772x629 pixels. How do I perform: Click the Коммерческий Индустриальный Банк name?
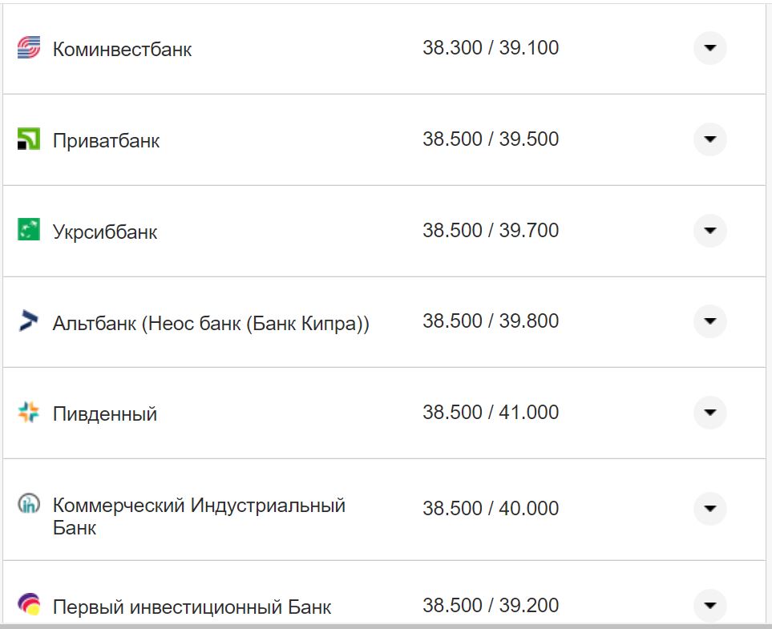pyautogui.click(x=197, y=506)
